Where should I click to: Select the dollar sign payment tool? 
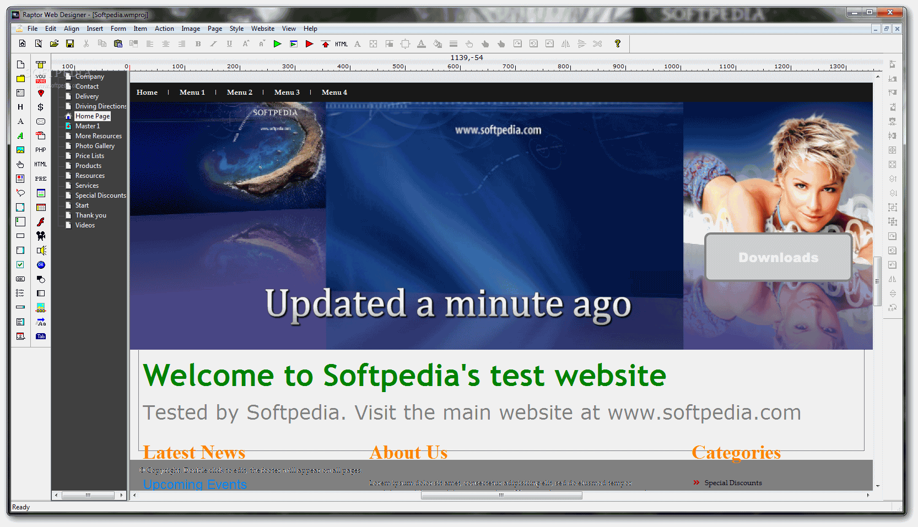point(41,107)
